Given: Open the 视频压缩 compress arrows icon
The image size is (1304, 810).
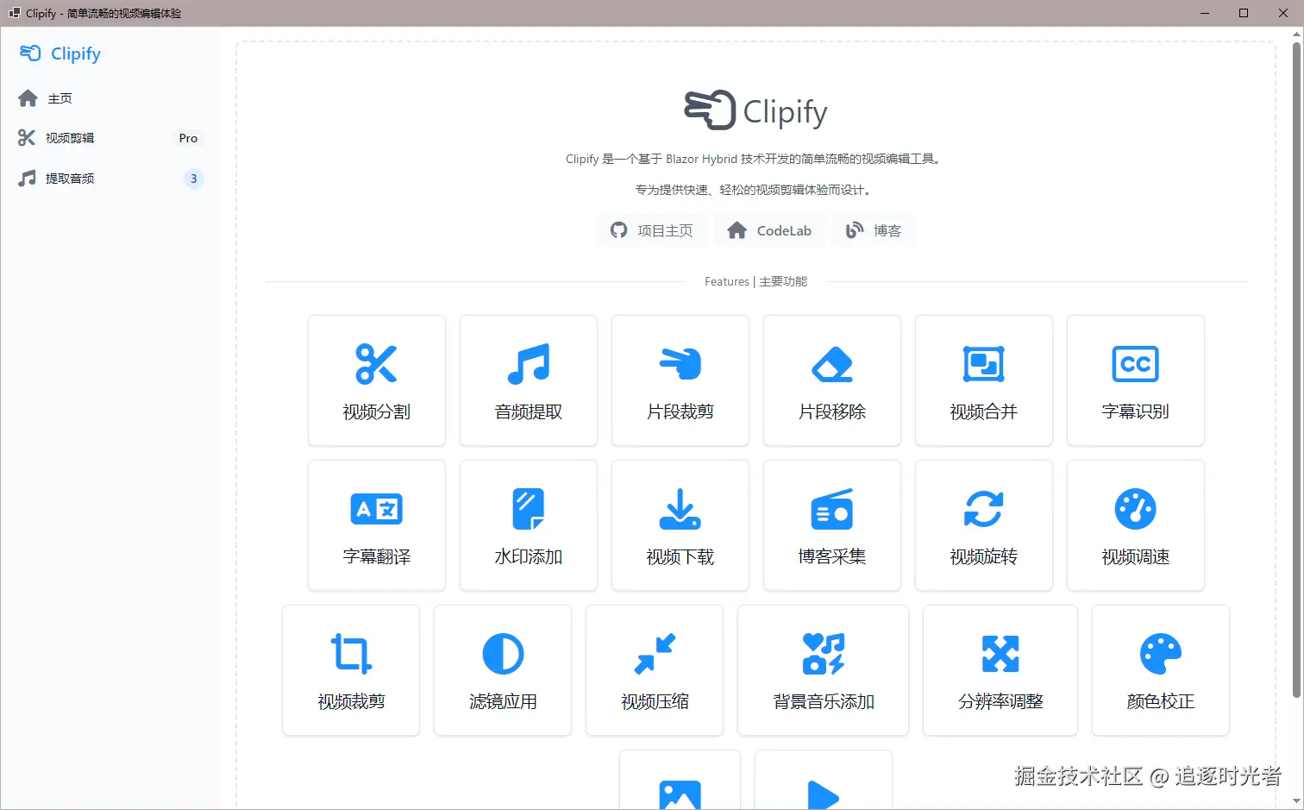Looking at the screenshot, I should point(655,654).
